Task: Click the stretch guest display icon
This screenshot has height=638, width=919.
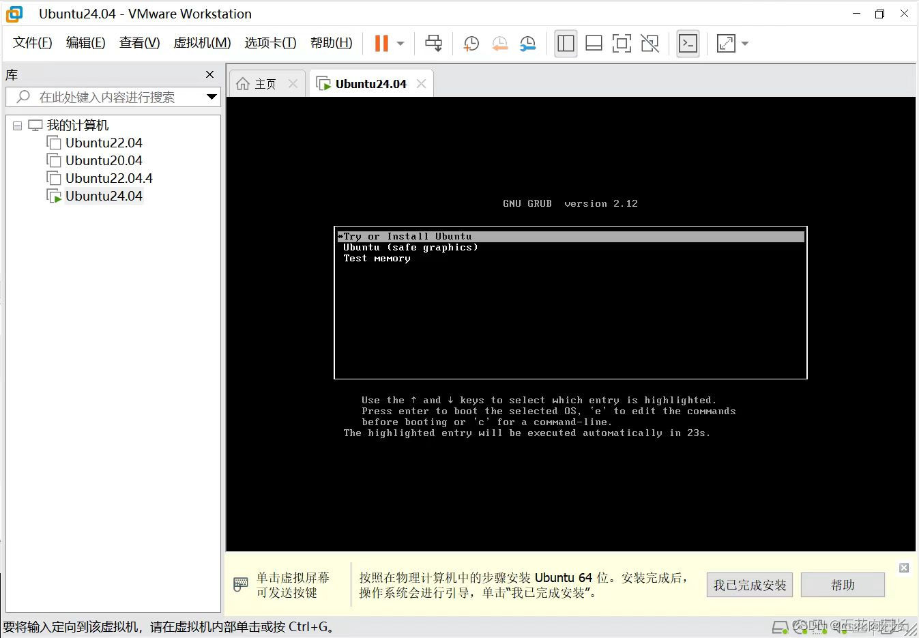Action: click(727, 44)
